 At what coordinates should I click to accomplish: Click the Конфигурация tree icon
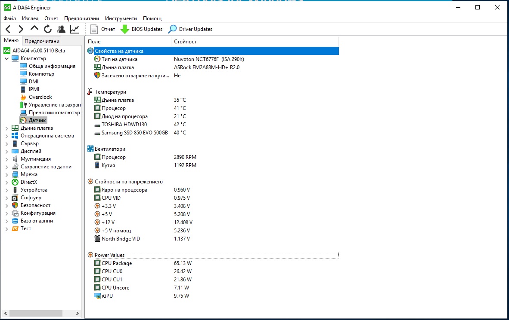point(15,213)
